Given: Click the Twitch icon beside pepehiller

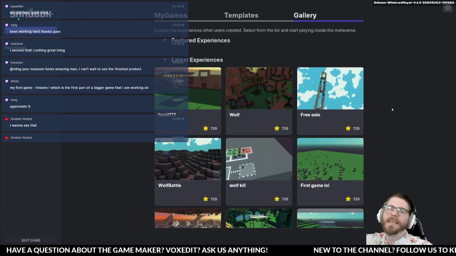Looking at the screenshot, I should pos(6,6).
